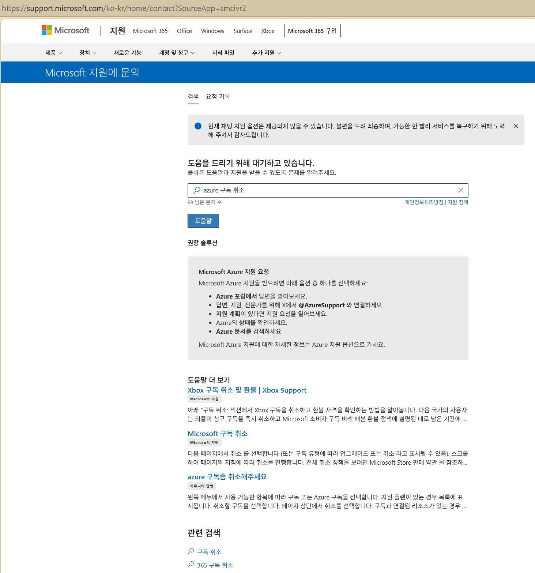Go to Xbox in top nav
This screenshot has width=535, height=573.
(x=268, y=31)
